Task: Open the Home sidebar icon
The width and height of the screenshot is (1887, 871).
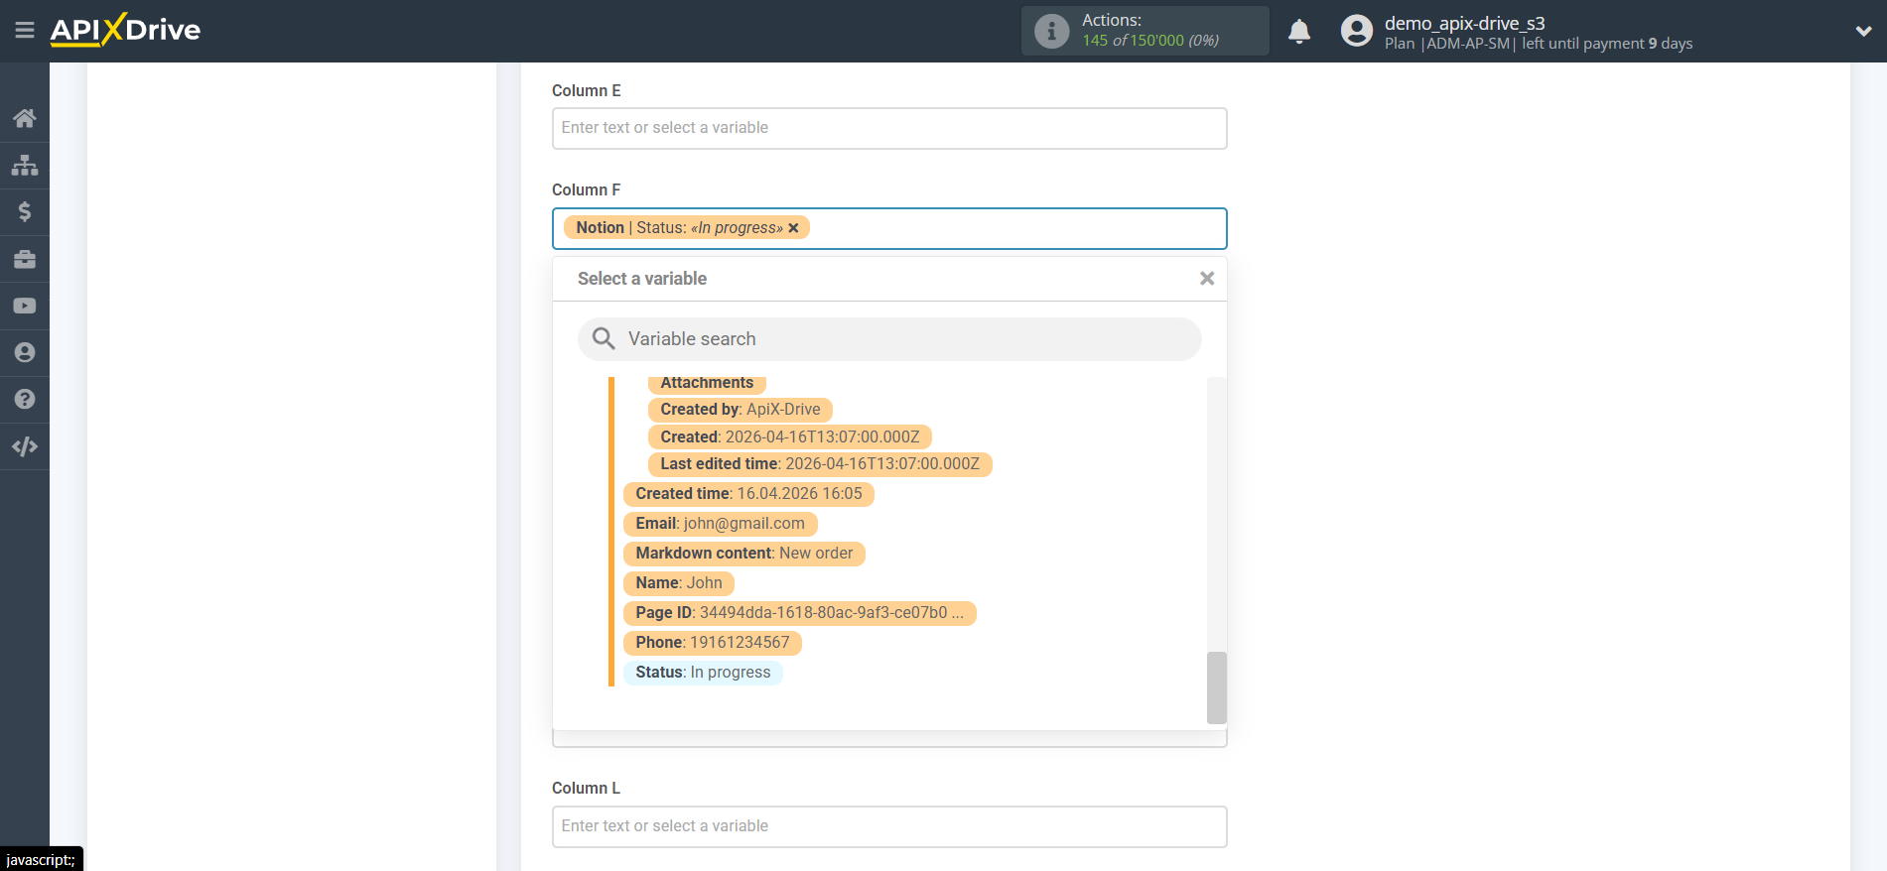Action: click(25, 118)
